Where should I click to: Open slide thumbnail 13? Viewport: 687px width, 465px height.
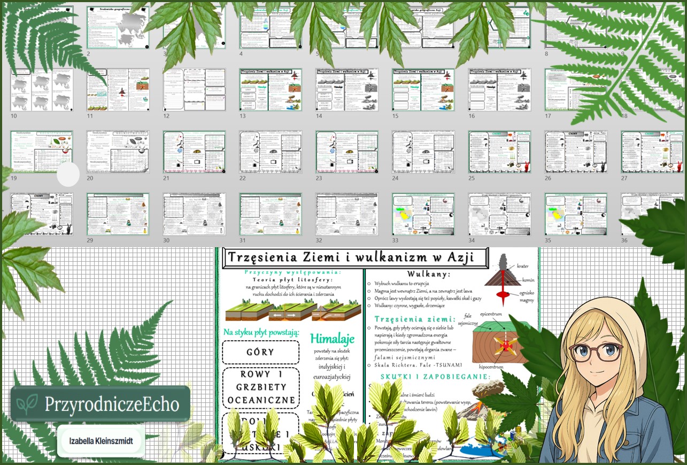[x=271, y=89]
